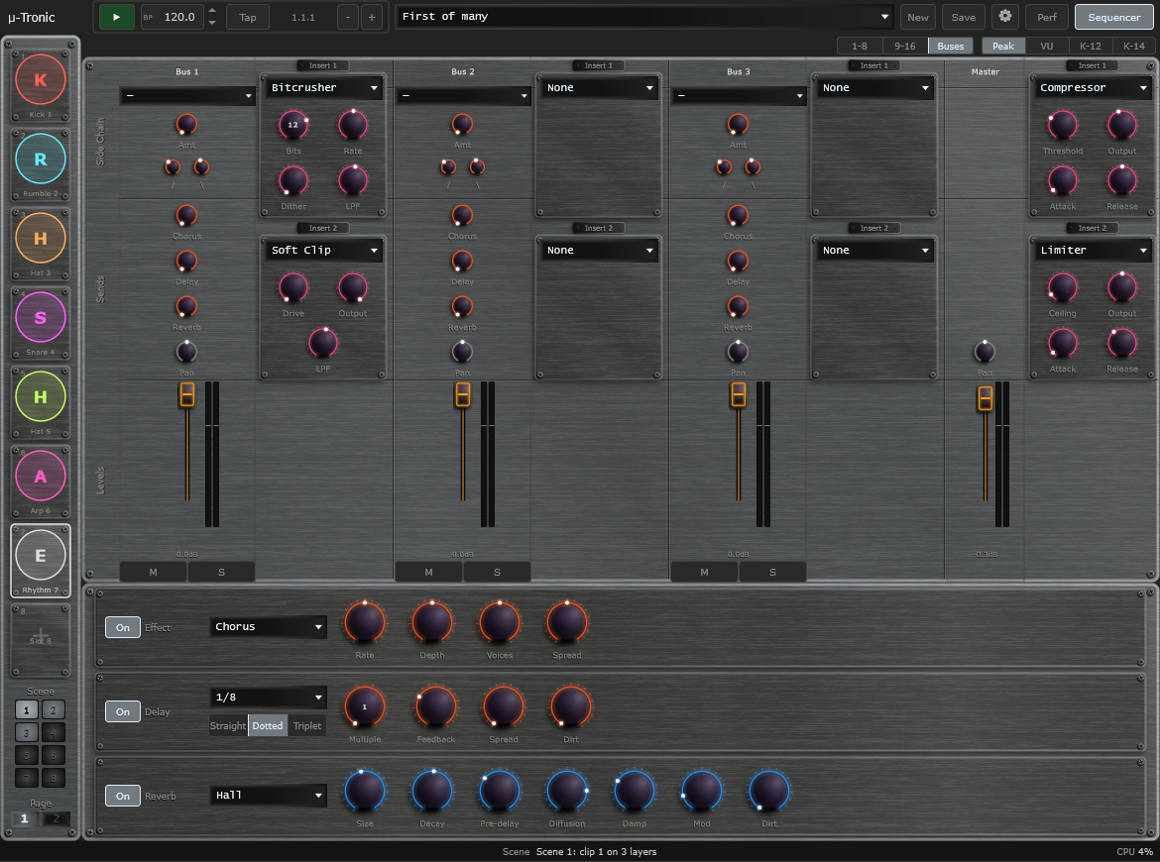This screenshot has height=862, width=1160.
Task: Switch to the 9-16 mixer tab
Action: pos(905,46)
